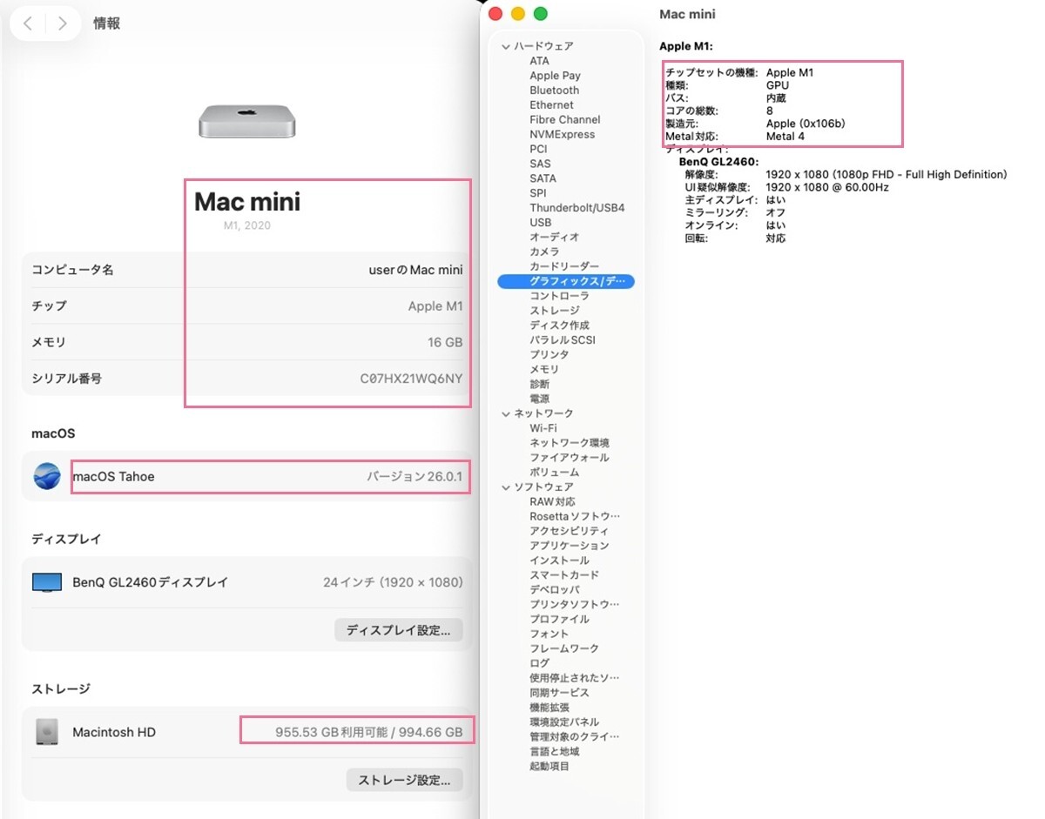
Task: Select ログ in sidebar
Action: pos(539,663)
